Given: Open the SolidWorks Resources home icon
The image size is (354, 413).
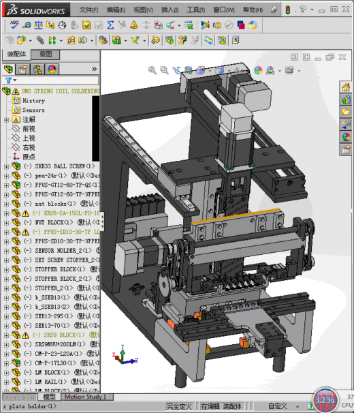Looking at the screenshot, I should pos(346,87).
